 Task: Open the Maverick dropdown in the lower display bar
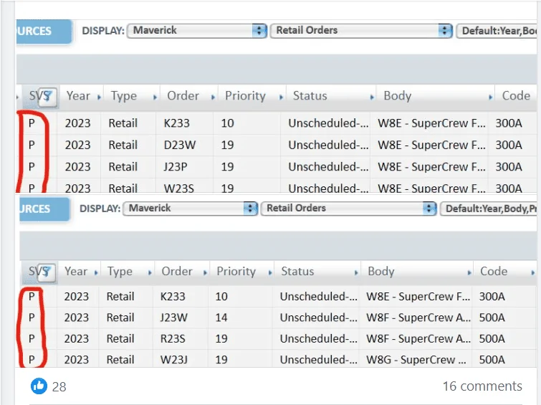pos(190,208)
